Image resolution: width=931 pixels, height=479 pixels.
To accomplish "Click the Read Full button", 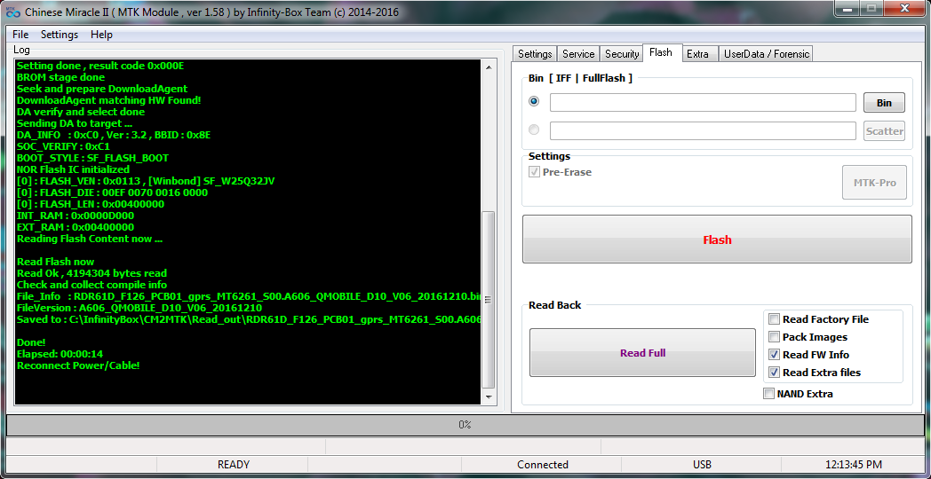I will (x=642, y=353).
